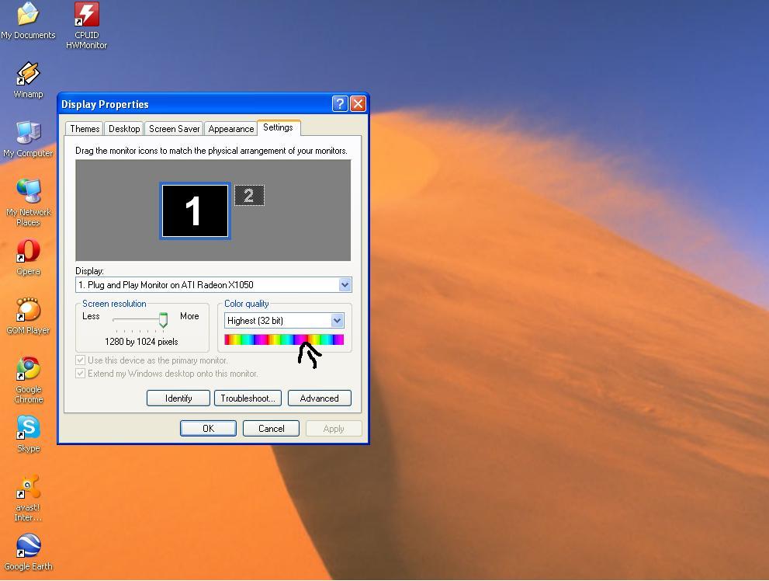Screen dimensions: 769x581
Task: Toggle 'Use this device as the primary monitor'
Action: pyautogui.click(x=81, y=360)
